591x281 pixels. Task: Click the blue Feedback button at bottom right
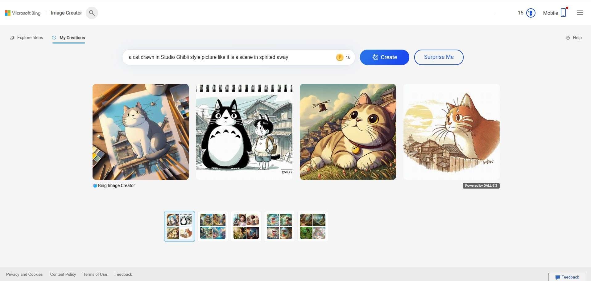567,277
